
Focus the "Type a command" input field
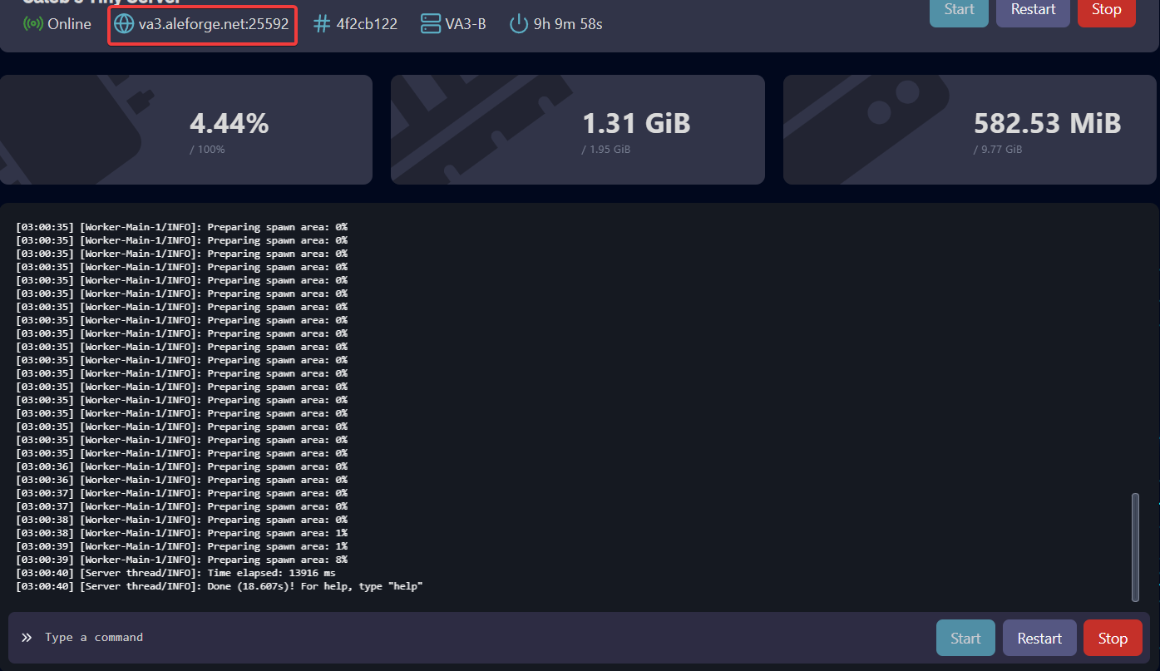pos(482,638)
